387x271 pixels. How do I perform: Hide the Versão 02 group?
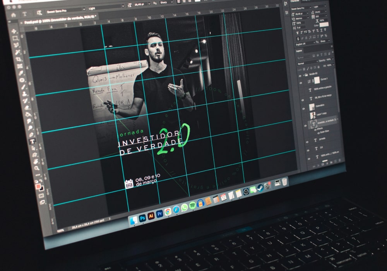pos(300,76)
